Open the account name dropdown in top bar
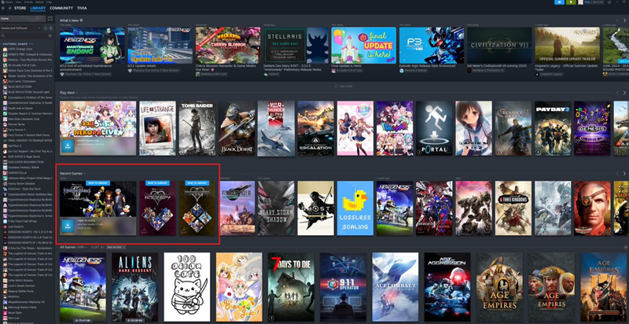The width and height of the screenshot is (629, 324). pos(594,2)
